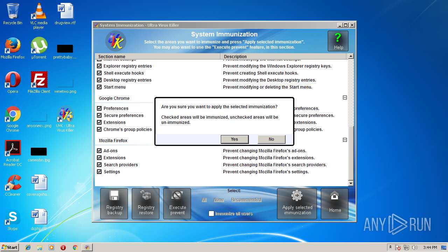
Task: Collapse the Mozilla Firefox section
Action: 345,140
